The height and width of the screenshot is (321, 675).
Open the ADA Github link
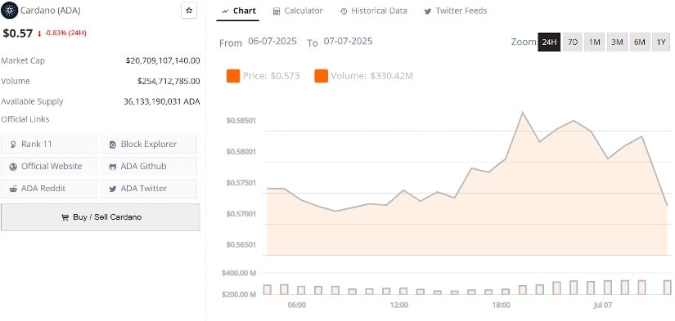(149, 167)
